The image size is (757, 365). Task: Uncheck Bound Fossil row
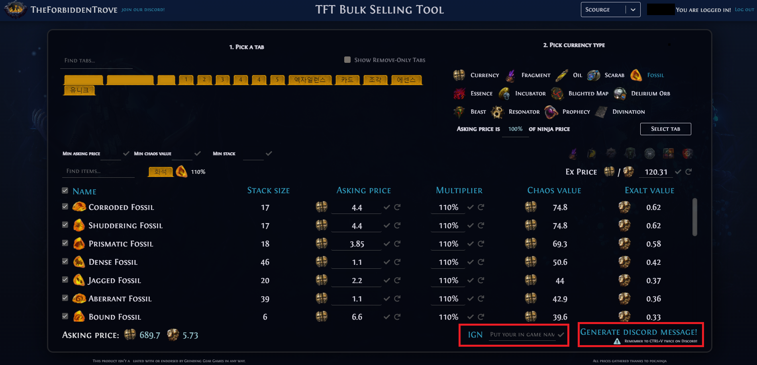tap(65, 316)
